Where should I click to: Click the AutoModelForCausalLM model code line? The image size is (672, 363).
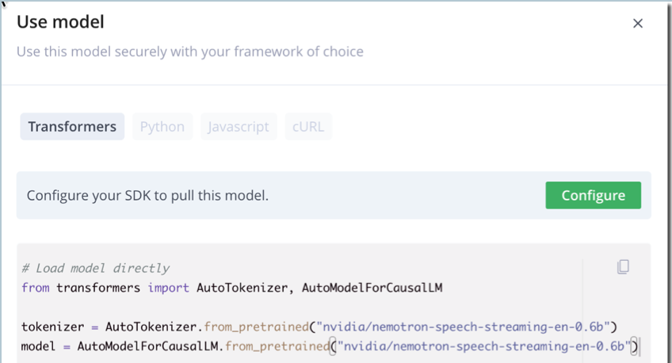330,346
